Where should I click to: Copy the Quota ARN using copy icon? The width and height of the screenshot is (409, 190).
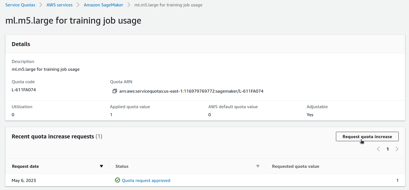[114, 91]
